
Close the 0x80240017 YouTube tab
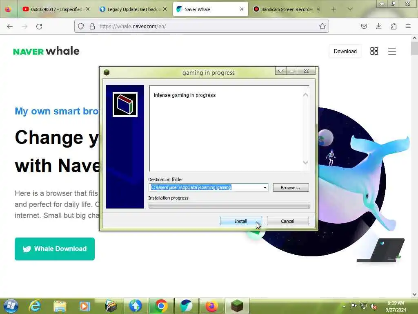tap(88, 9)
